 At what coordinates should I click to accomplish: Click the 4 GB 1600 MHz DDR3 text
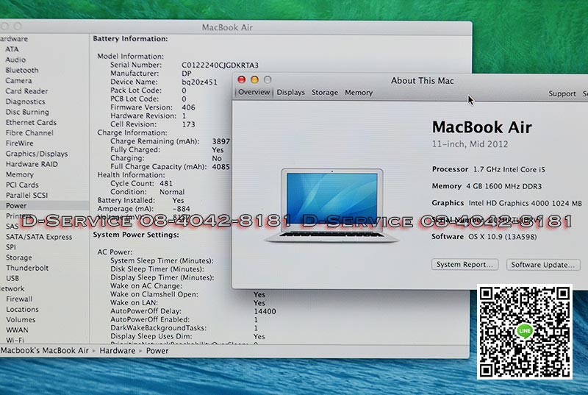tap(504, 186)
